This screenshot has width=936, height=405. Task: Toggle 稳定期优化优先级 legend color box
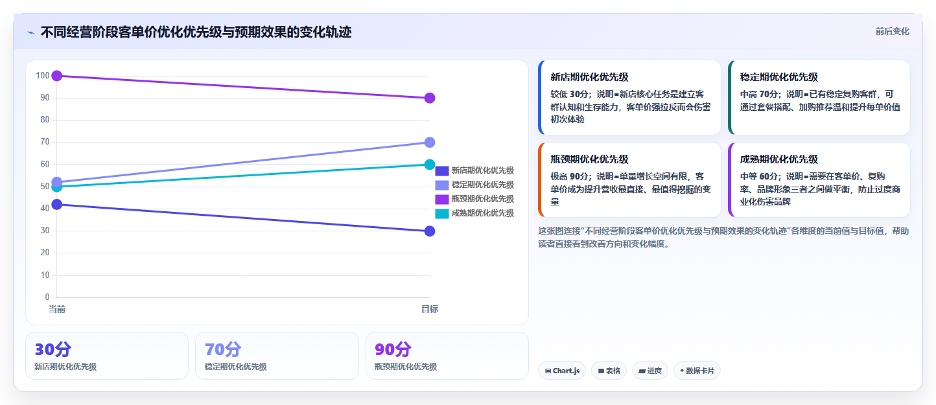tap(441, 185)
